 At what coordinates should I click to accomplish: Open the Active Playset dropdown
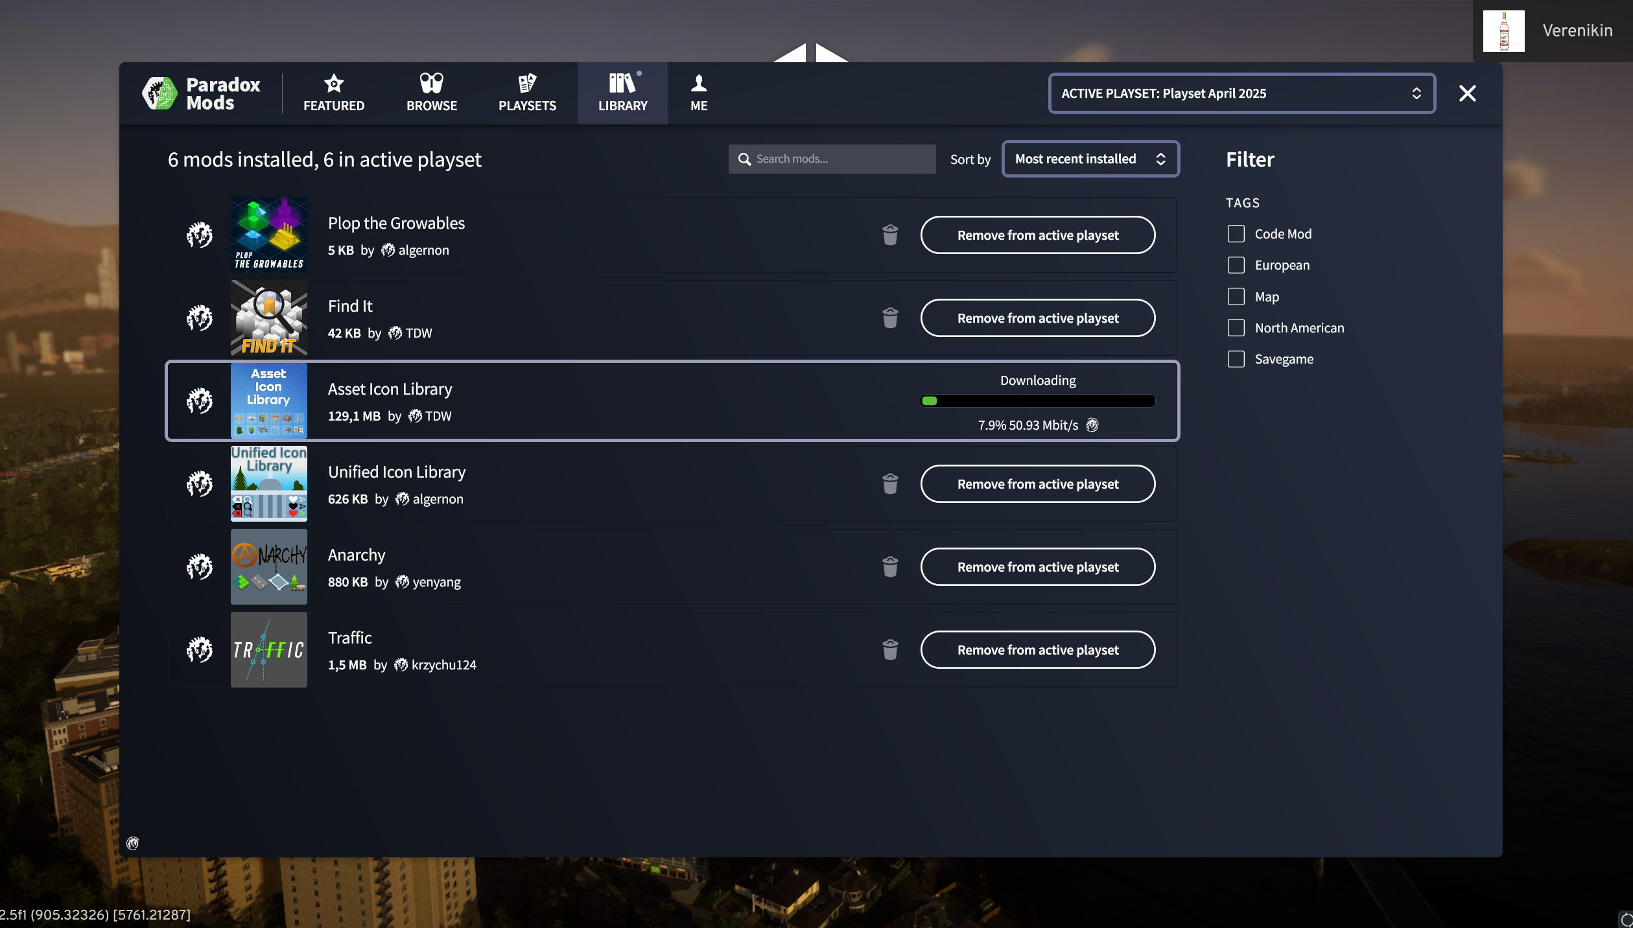[1241, 93]
